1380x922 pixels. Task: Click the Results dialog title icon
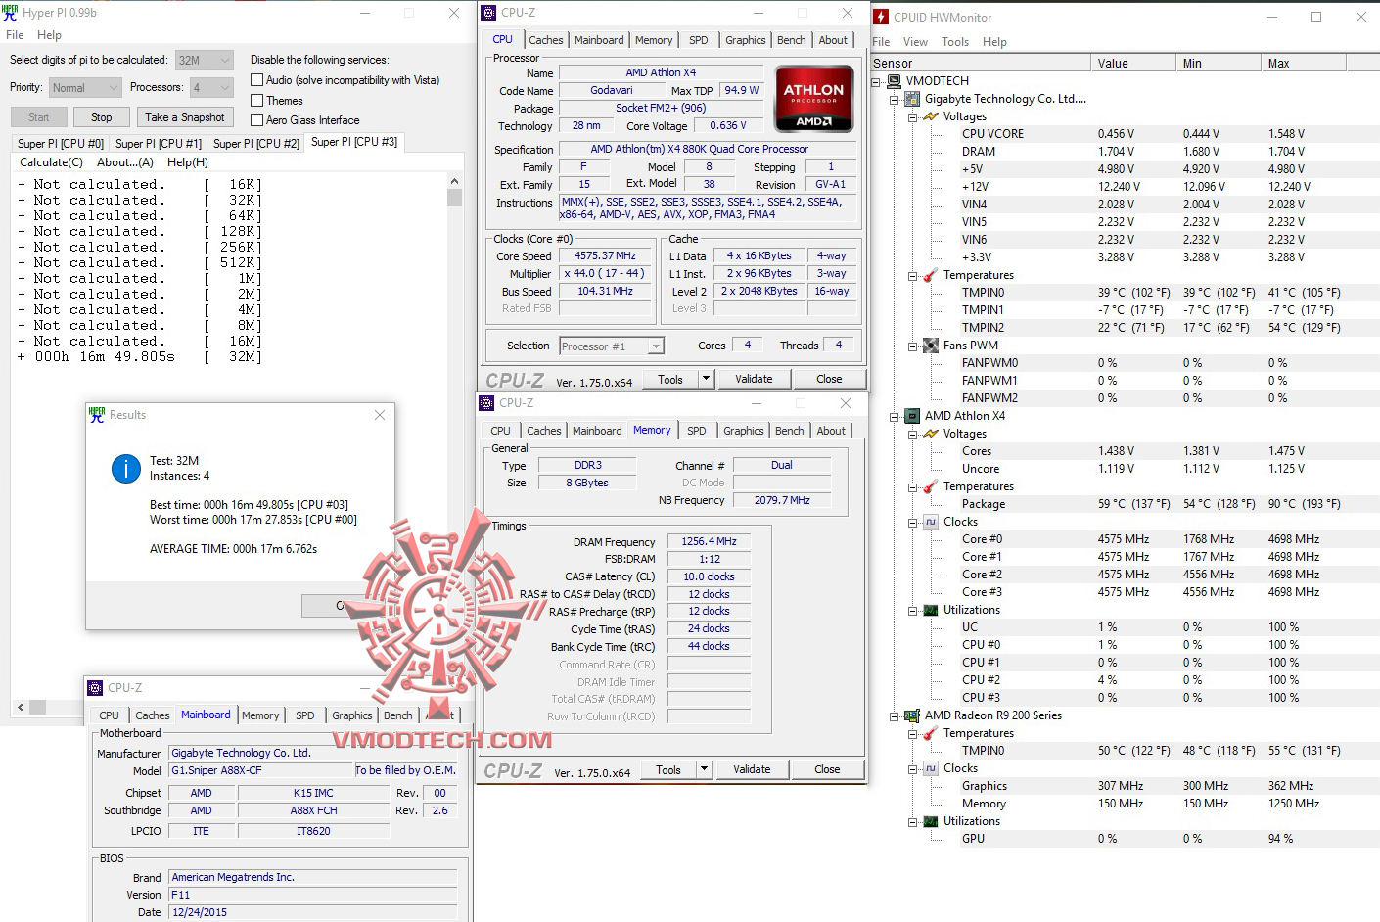pyautogui.click(x=97, y=415)
